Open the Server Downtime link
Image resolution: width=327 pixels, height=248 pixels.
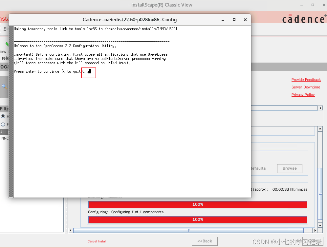tap(306, 87)
